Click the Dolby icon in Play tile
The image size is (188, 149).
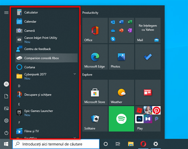148,119
